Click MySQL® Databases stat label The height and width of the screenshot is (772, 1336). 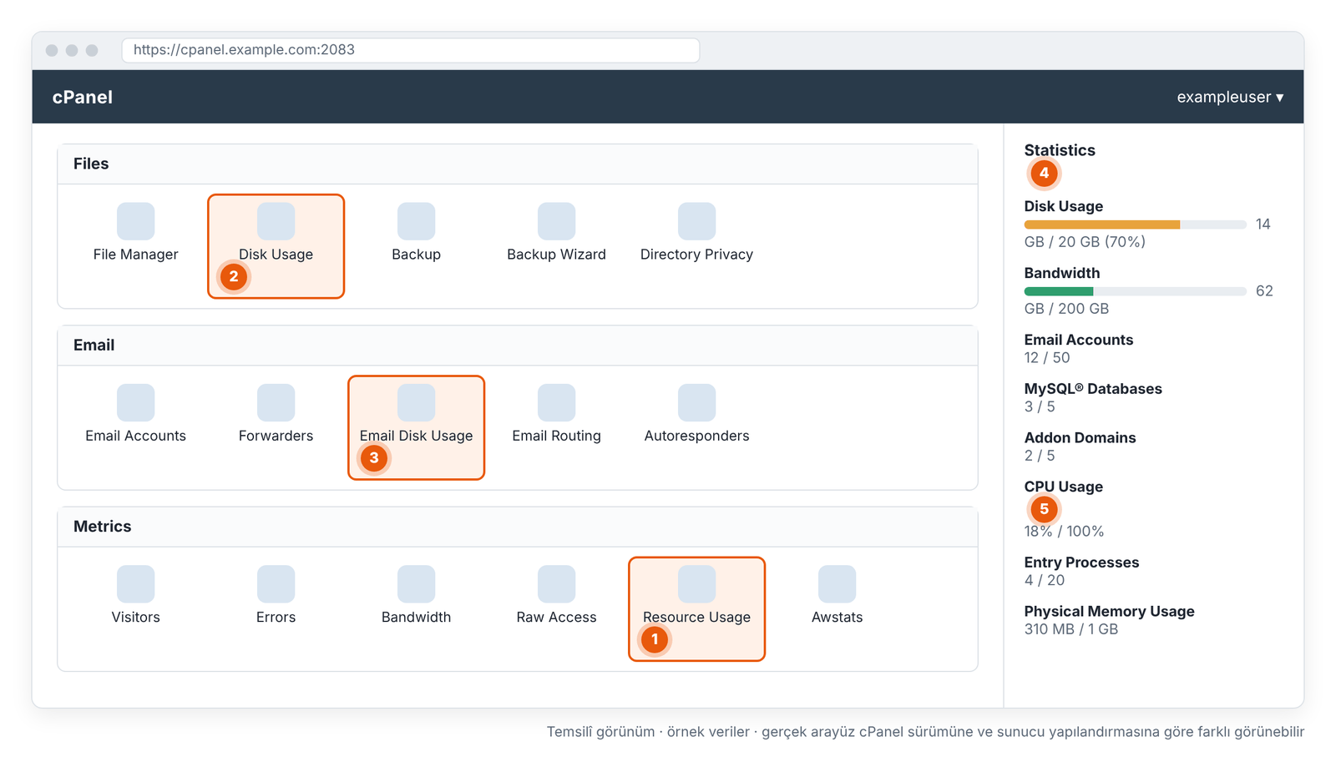tap(1093, 389)
